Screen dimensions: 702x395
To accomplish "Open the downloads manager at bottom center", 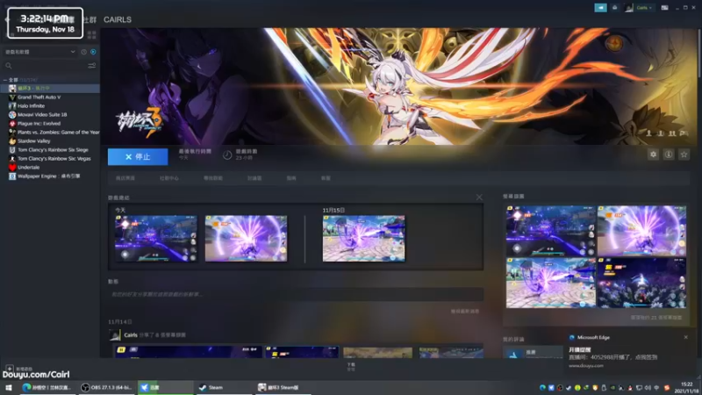I will pyautogui.click(x=351, y=366).
